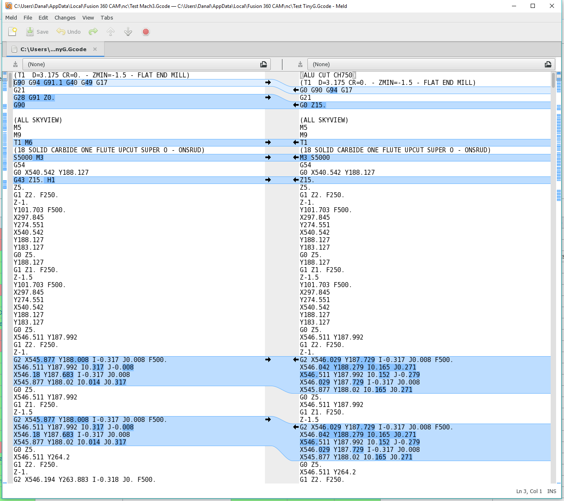Open the Tabs menu
564x501 pixels.
click(x=107, y=17)
